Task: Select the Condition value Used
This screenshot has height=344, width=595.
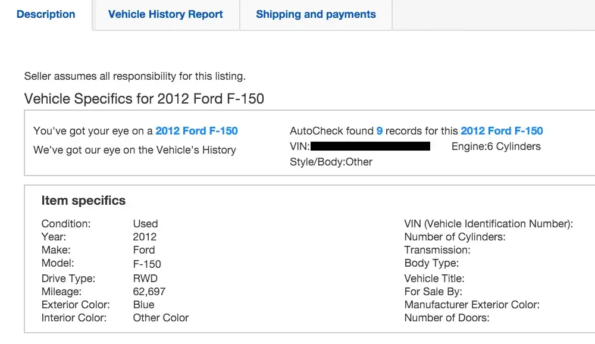Action: tap(145, 224)
